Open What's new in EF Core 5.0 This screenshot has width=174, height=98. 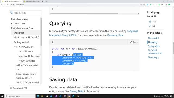[26, 38]
